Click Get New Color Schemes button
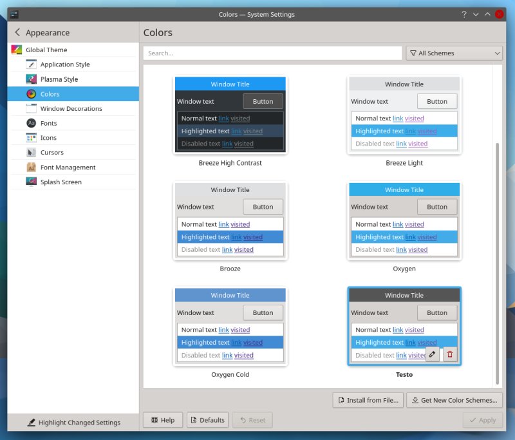 point(454,400)
